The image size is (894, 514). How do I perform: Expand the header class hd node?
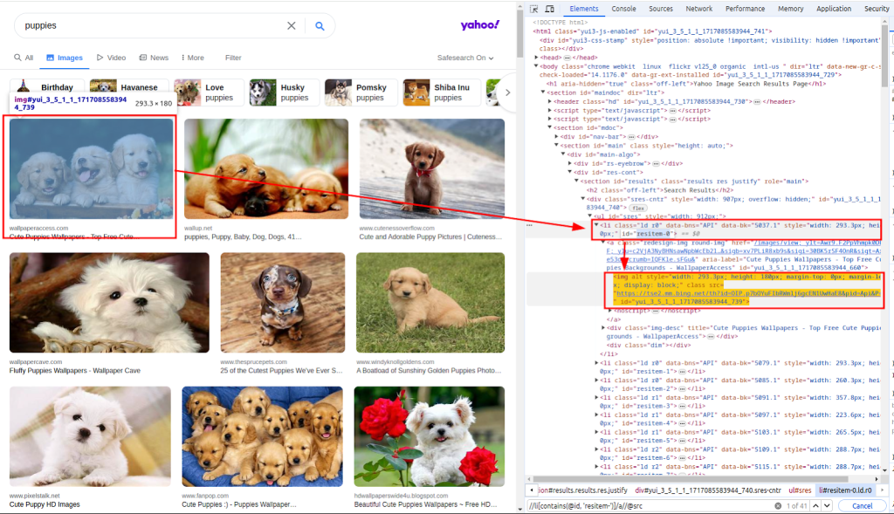[550, 101]
